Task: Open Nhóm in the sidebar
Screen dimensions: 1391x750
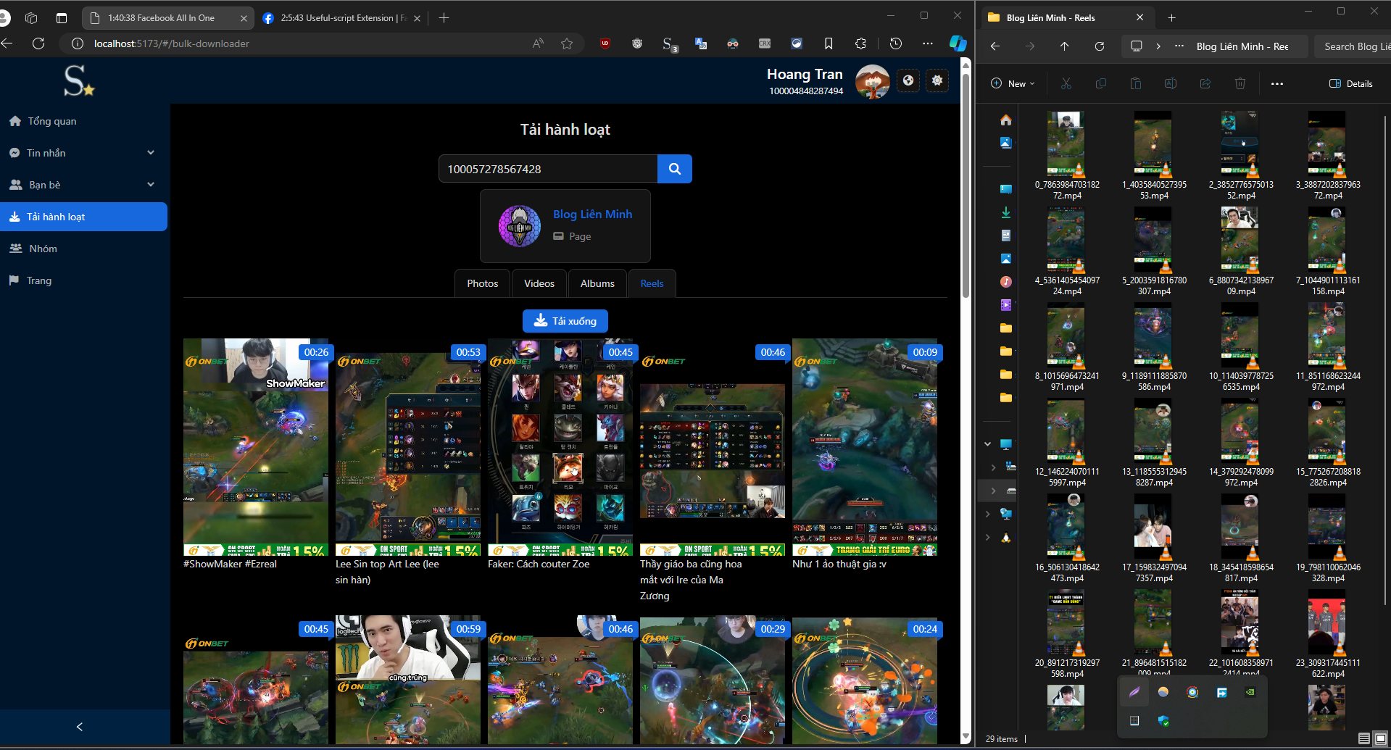Action: pyautogui.click(x=85, y=249)
